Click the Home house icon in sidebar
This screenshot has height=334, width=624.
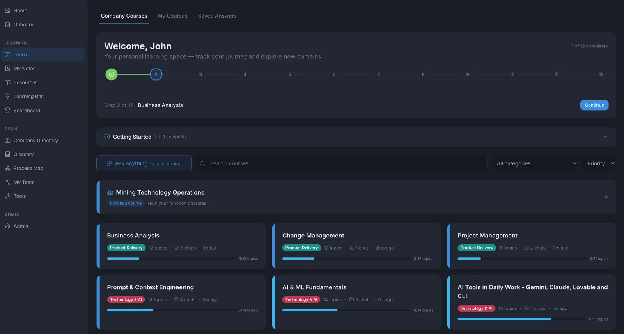(7, 11)
